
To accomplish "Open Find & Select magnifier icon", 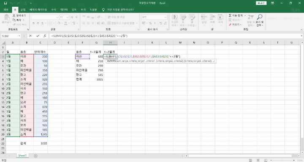I will tap(259, 17).
